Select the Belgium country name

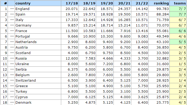[x=22, y=75]
